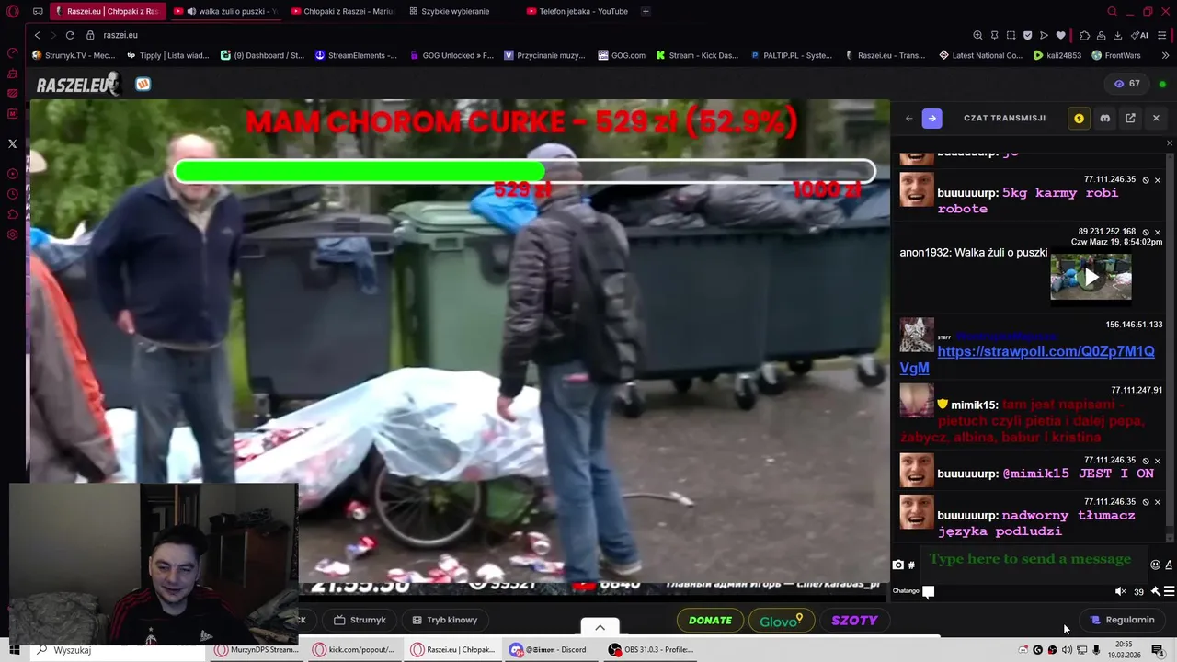Expand hidden bookmarks with the double chevron

[1165, 55]
